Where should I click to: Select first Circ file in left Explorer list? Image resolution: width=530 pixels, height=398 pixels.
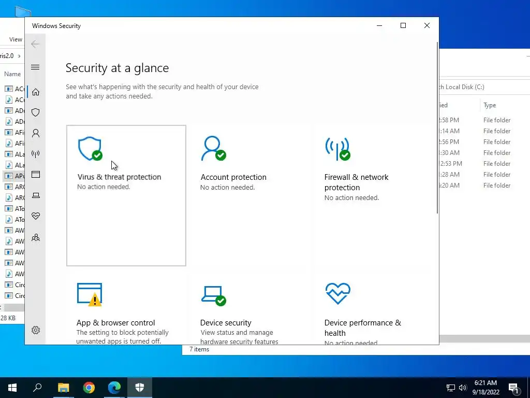click(14, 285)
